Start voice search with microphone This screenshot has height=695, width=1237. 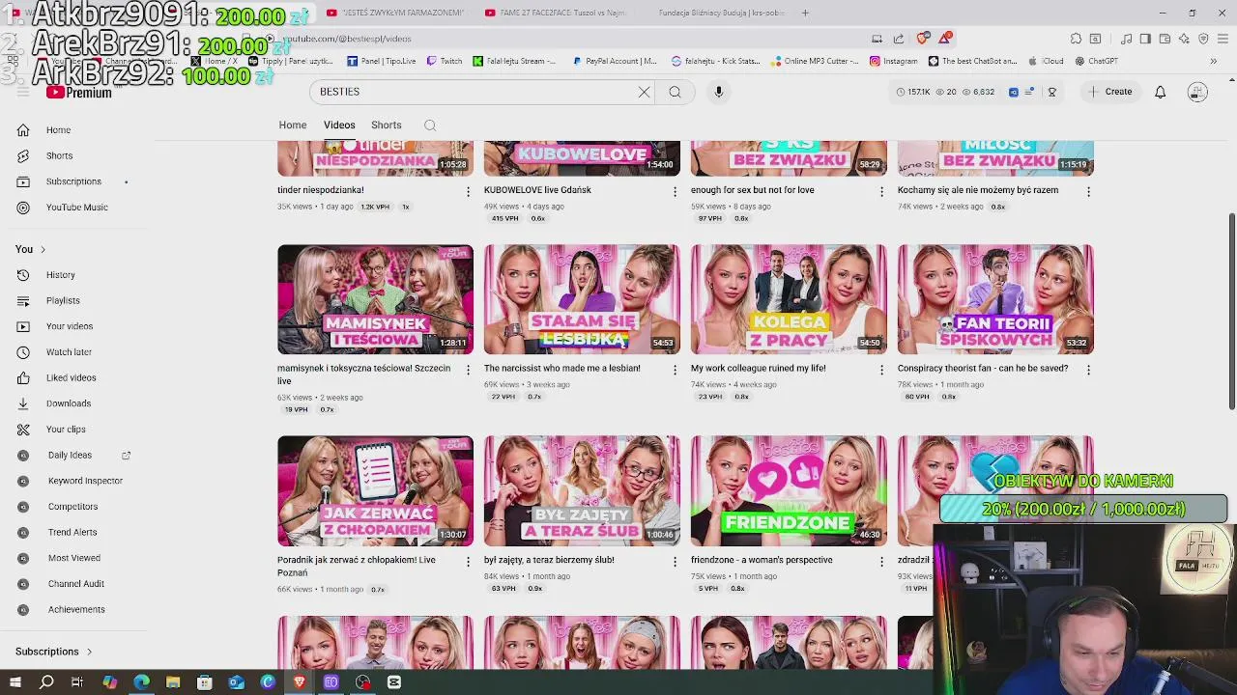718,92
